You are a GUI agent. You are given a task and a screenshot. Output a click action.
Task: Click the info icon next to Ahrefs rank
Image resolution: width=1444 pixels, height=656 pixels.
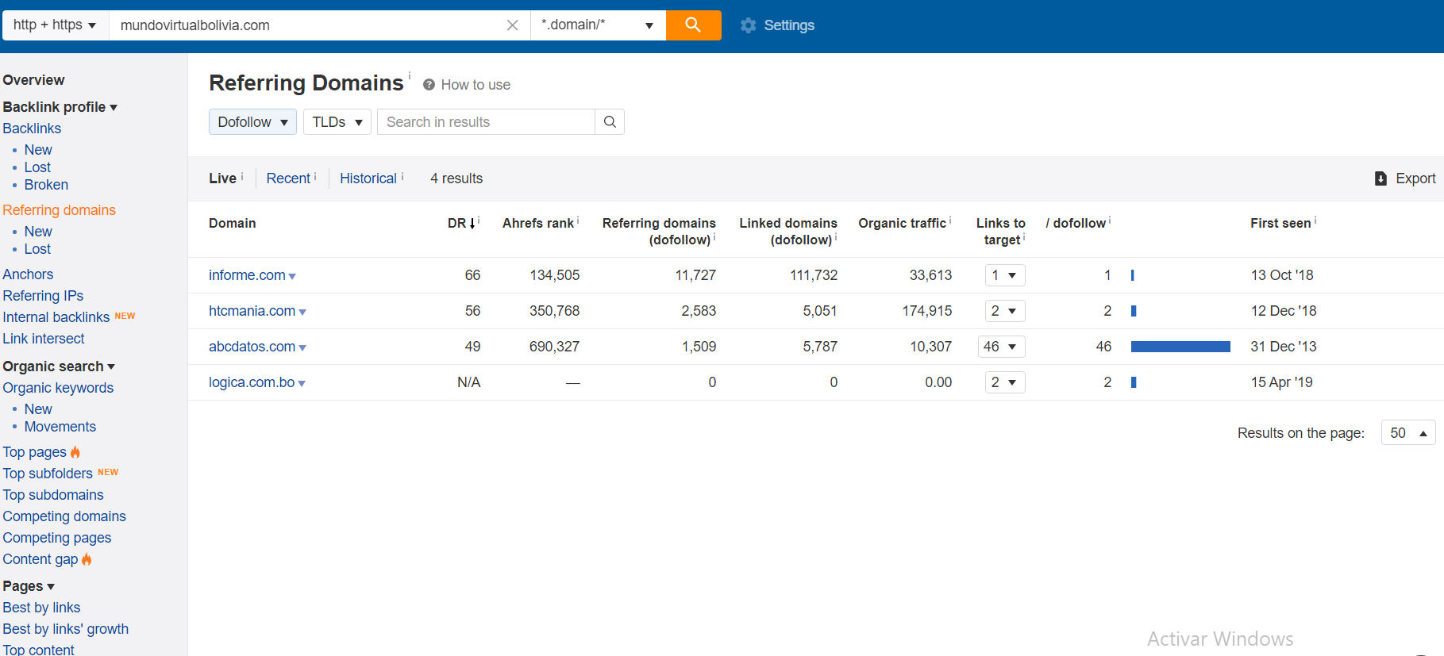[x=578, y=221]
